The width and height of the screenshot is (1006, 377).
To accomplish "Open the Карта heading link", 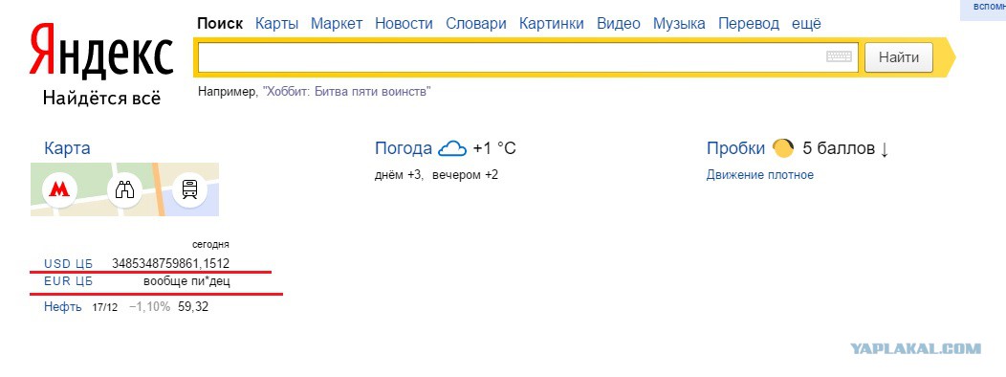I will point(67,148).
